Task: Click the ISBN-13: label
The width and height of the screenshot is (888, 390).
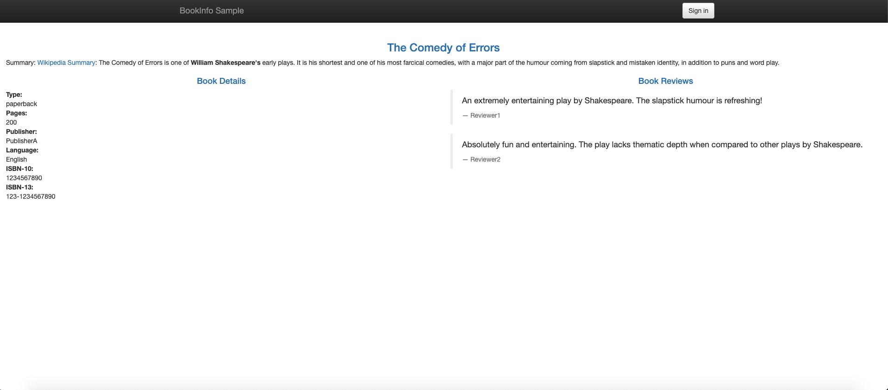Action: click(x=19, y=187)
